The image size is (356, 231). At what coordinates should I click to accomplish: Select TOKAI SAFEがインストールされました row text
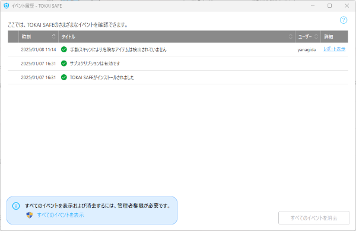(x=101, y=77)
